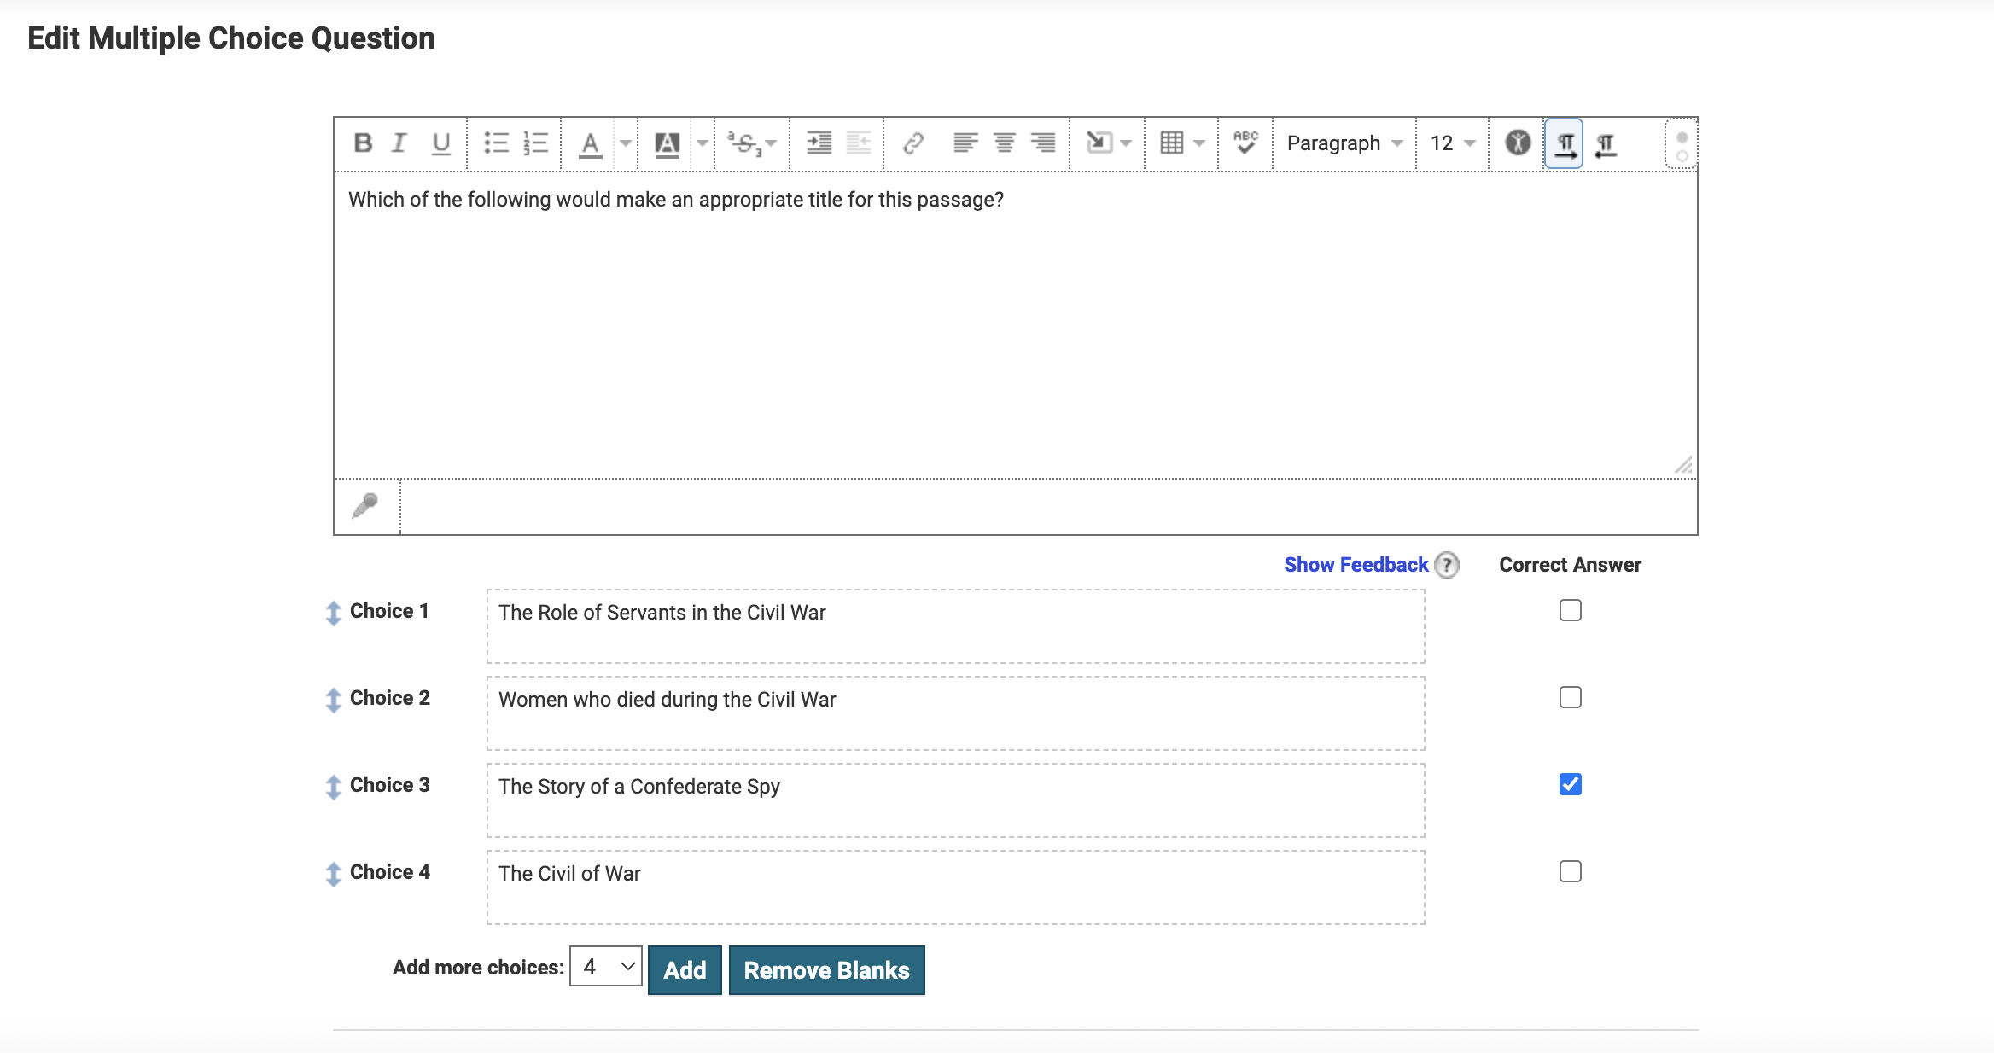Image resolution: width=1994 pixels, height=1053 pixels.
Task: Align text right
Action: coord(1043,143)
